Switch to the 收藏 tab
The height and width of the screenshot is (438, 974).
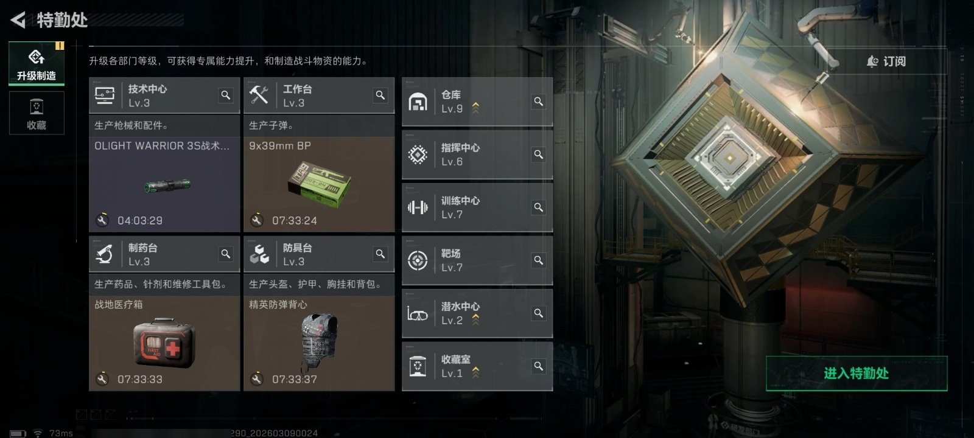click(x=37, y=113)
